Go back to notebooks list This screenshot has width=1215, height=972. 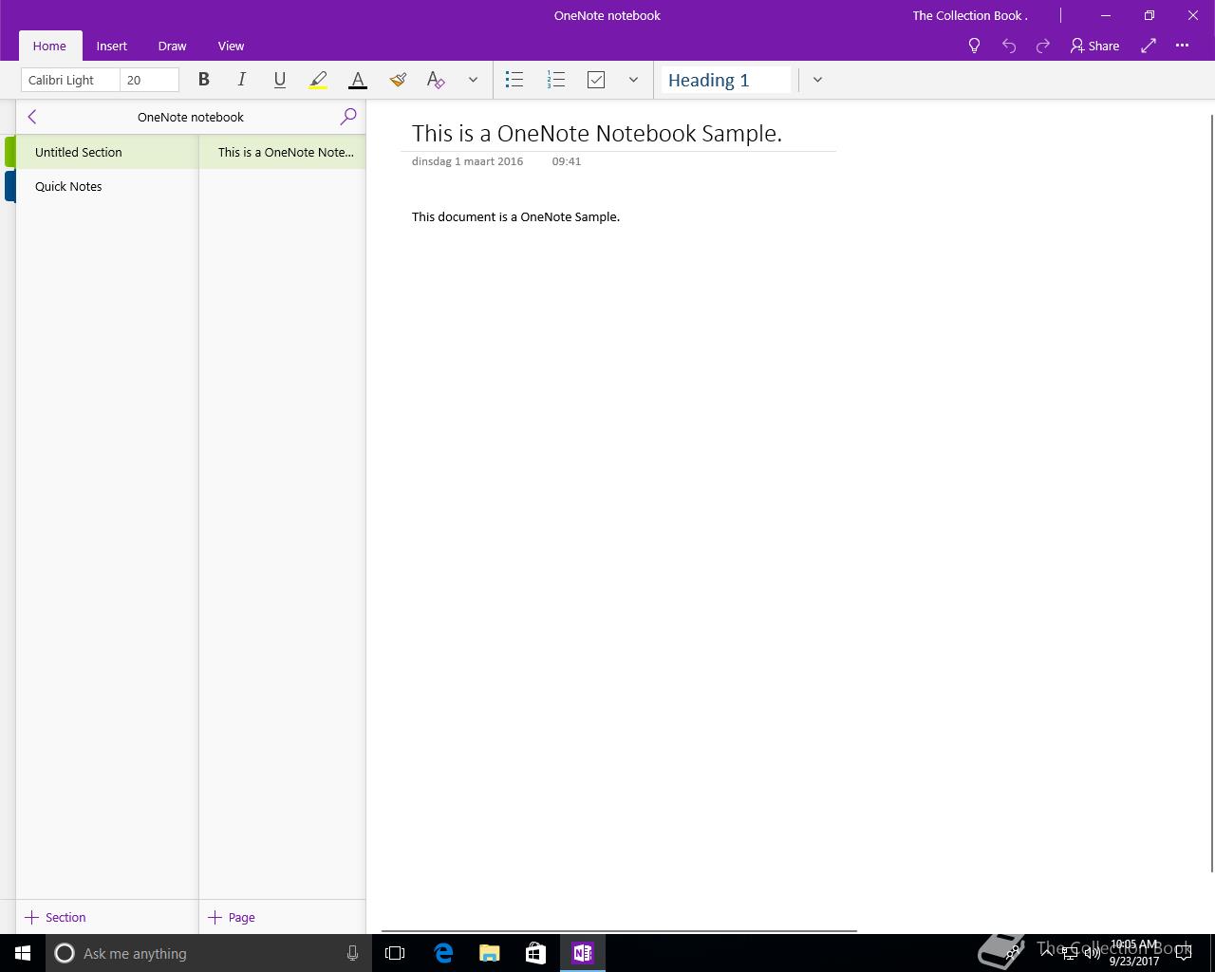coord(32,117)
